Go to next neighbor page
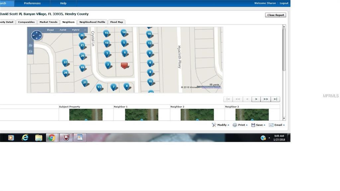This screenshot has height=191, width=340. point(256,99)
